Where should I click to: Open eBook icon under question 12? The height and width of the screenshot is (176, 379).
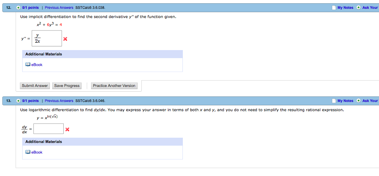(27, 64)
